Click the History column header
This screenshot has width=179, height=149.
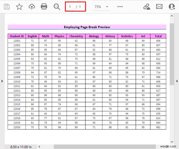pyautogui.click(x=110, y=36)
